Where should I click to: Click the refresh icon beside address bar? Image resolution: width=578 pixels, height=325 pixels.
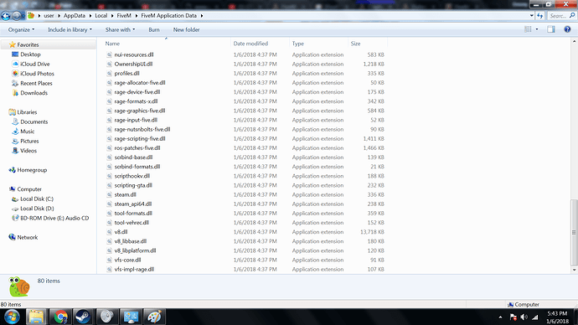click(x=540, y=16)
